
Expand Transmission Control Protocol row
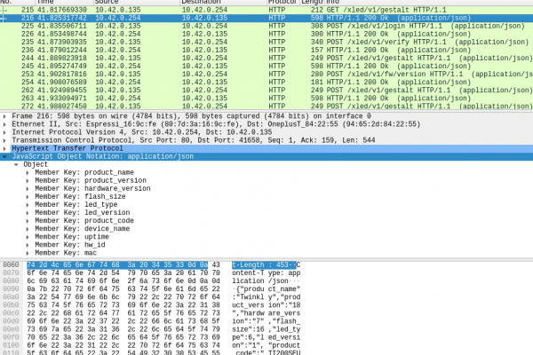pyautogui.click(x=4, y=140)
